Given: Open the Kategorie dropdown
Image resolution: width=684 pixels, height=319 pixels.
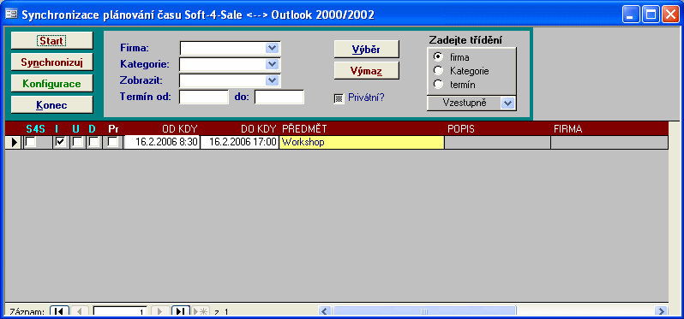Looking at the screenshot, I should [x=273, y=64].
